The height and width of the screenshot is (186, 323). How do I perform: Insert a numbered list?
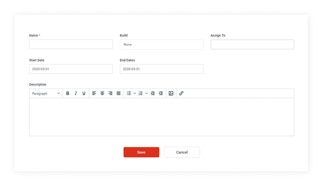(x=141, y=94)
